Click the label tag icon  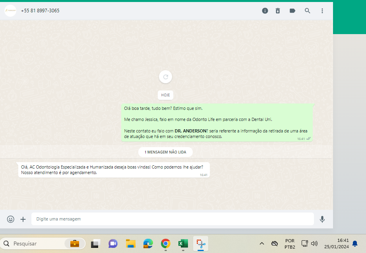(292, 11)
